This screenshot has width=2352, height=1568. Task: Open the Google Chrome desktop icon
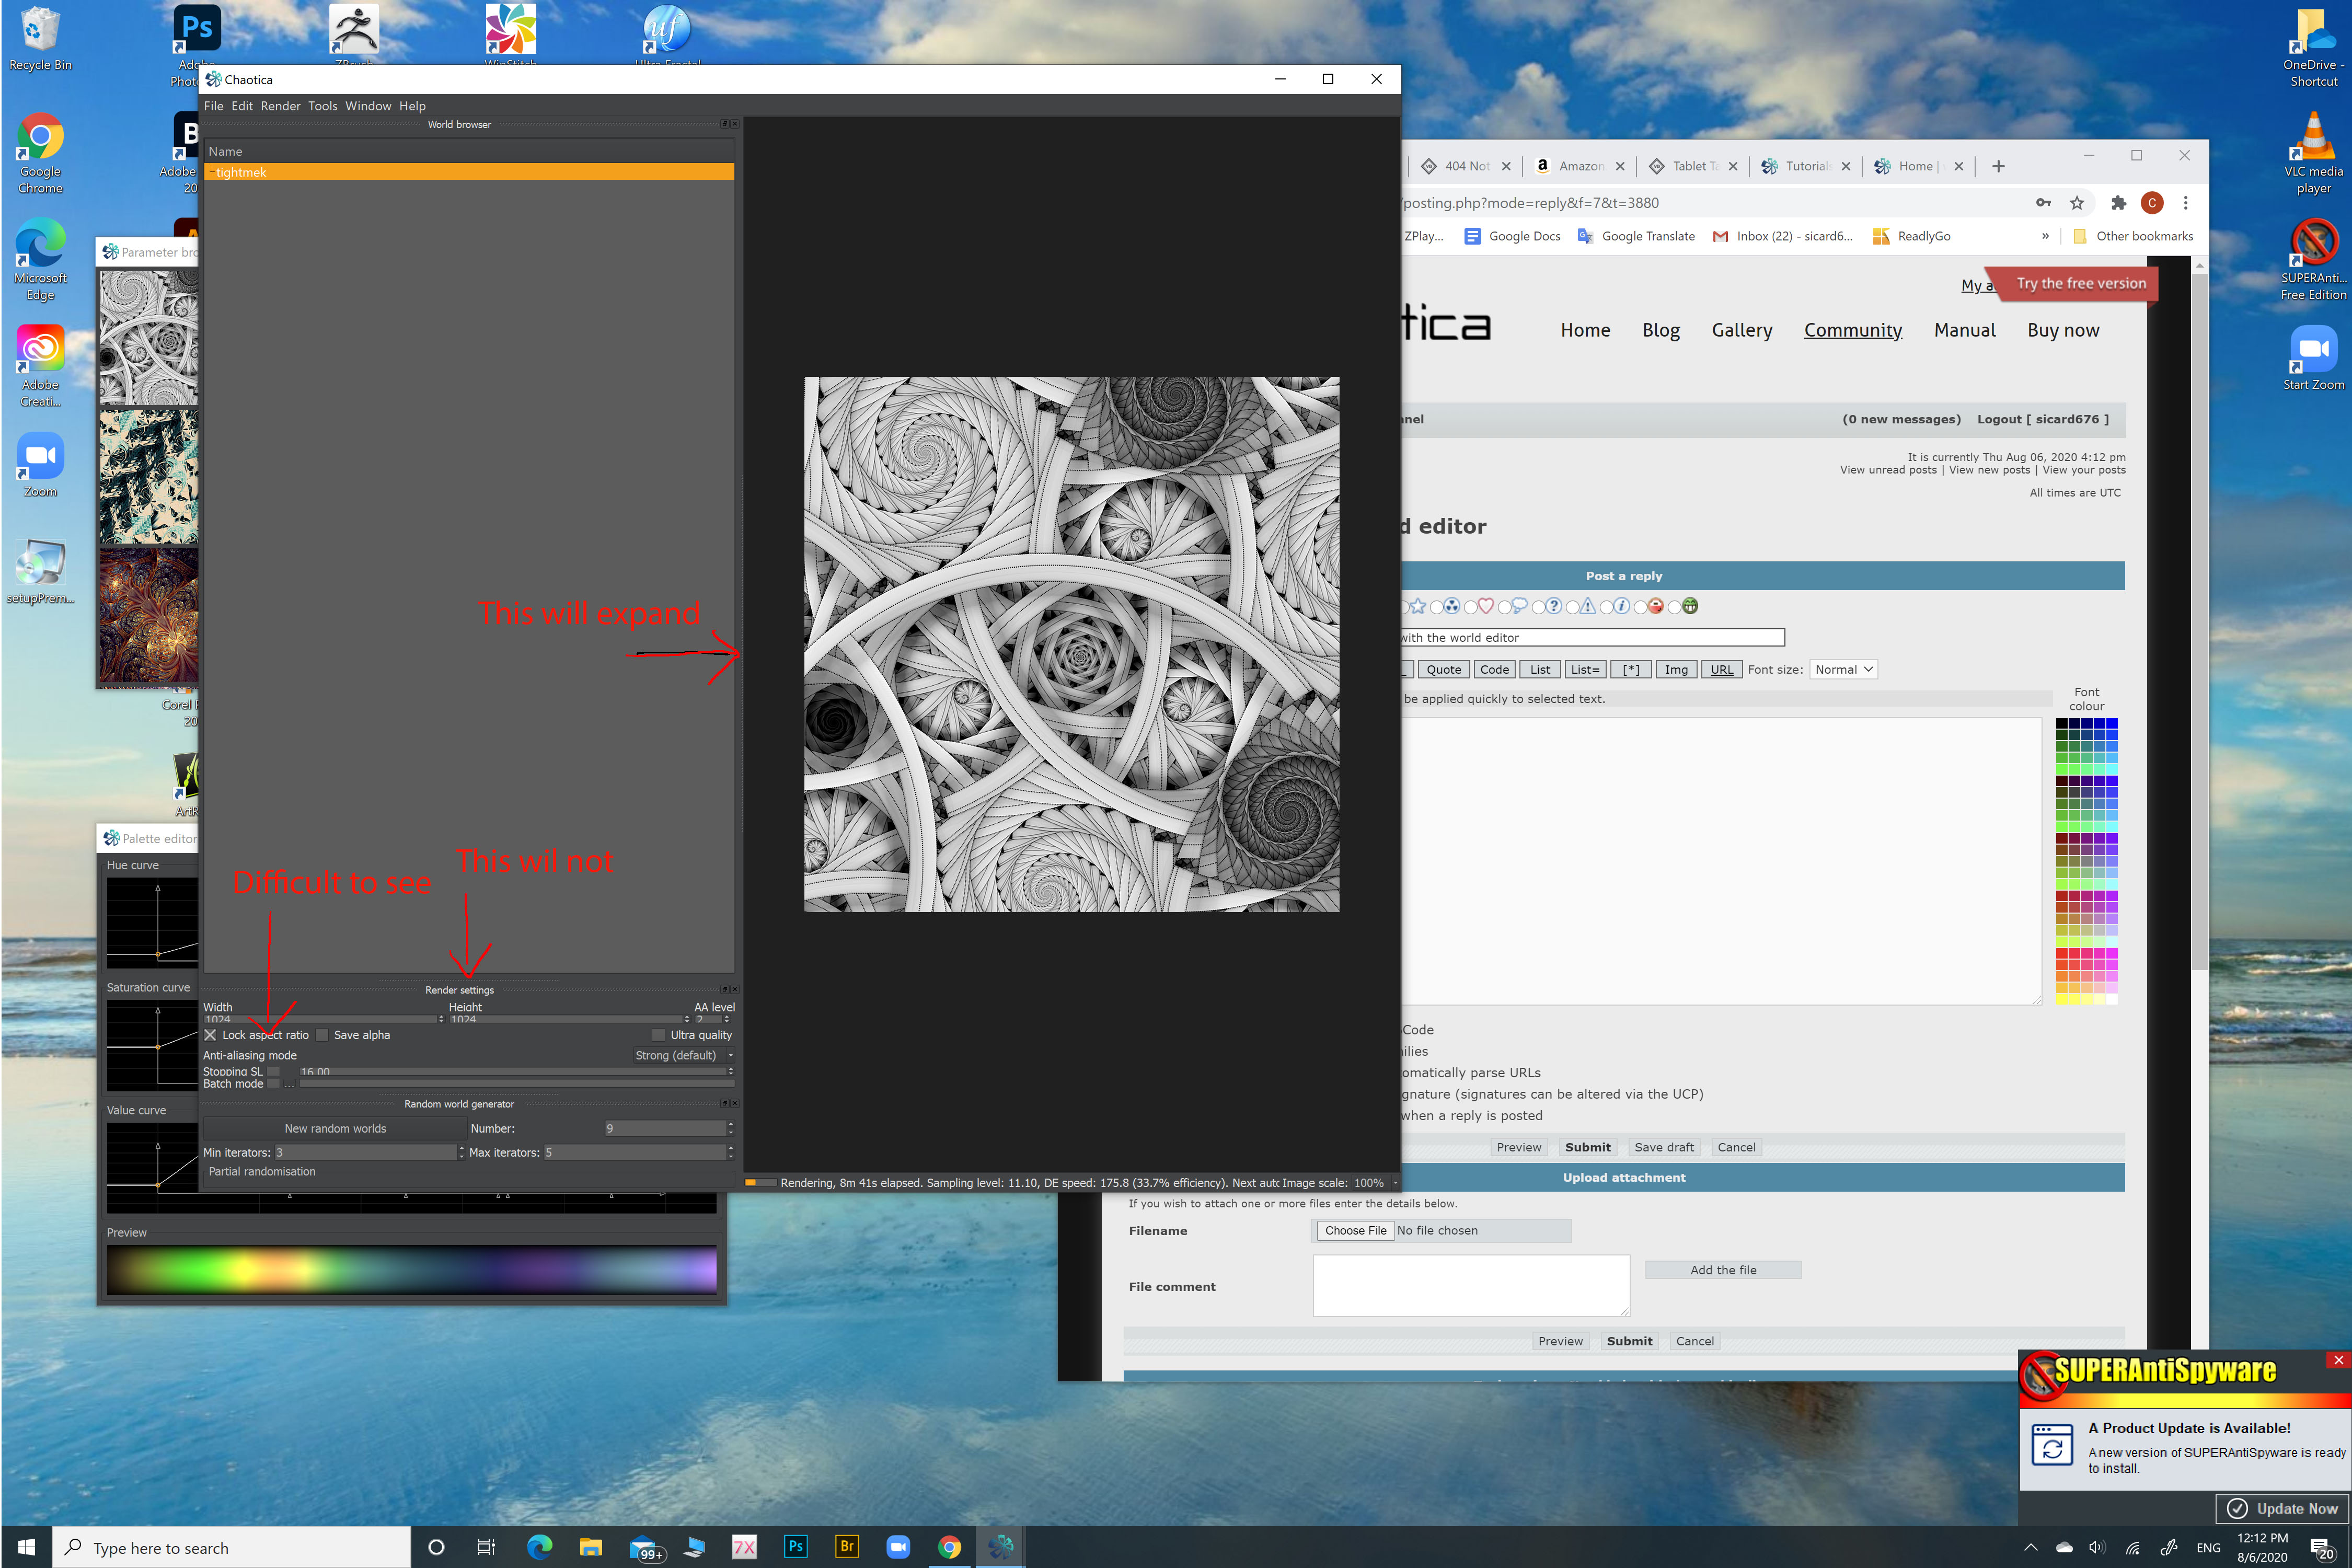tap(40, 153)
